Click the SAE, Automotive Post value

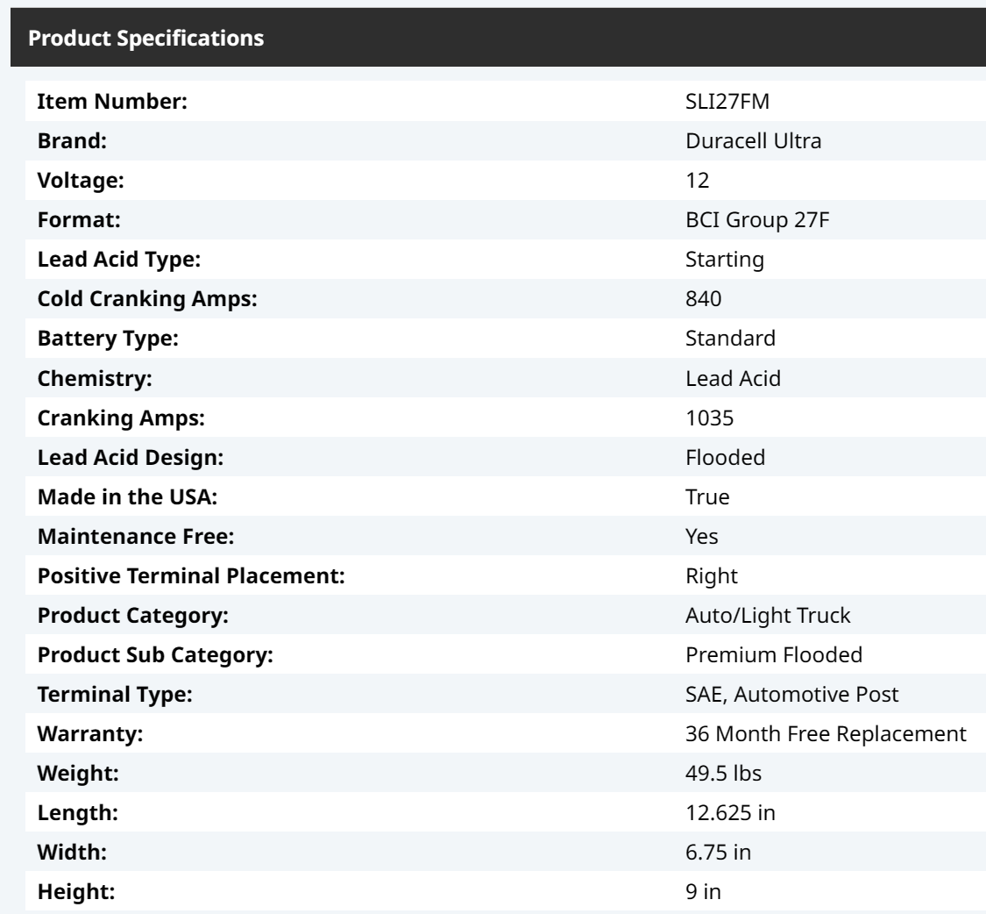[x=791, y=695]
